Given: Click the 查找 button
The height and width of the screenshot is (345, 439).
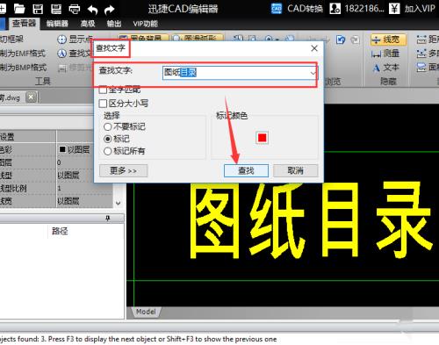Looking at the screenshot, I should pos(246,170).
